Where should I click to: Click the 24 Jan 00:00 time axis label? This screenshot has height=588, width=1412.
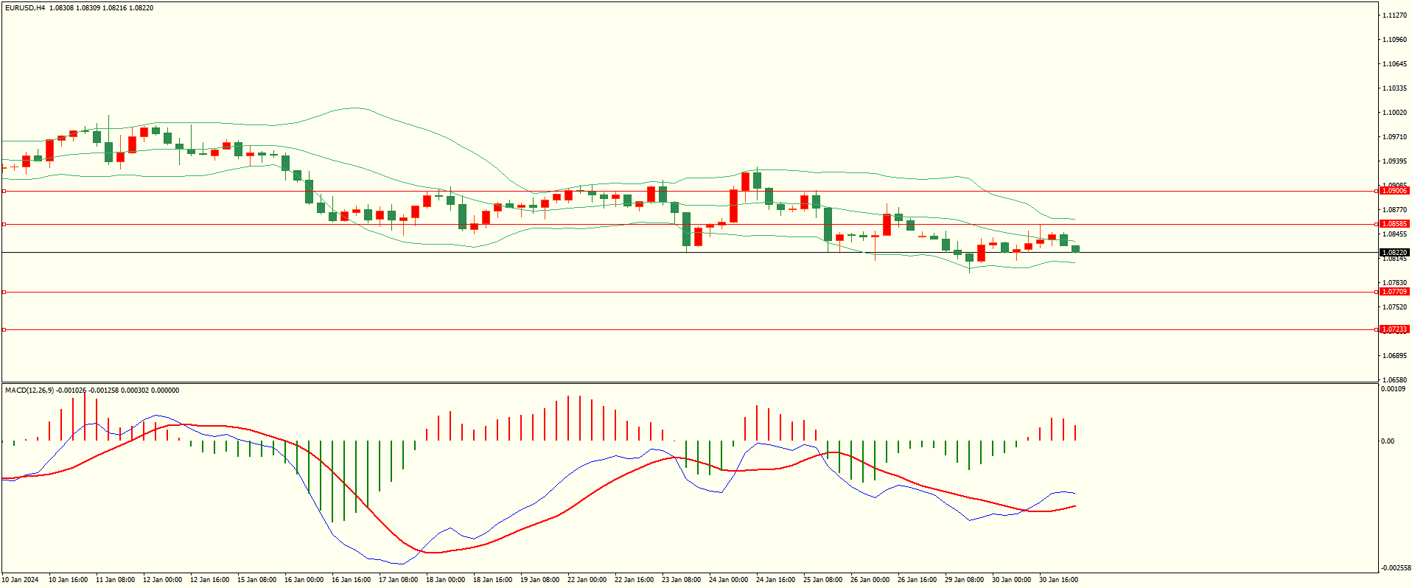(x=728, y=580)
